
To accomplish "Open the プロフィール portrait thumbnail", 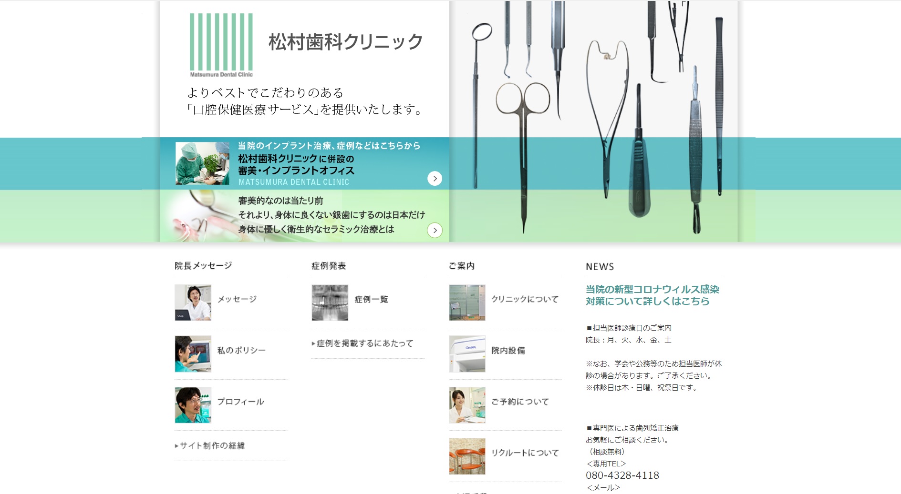I will (x=193, y=405).
